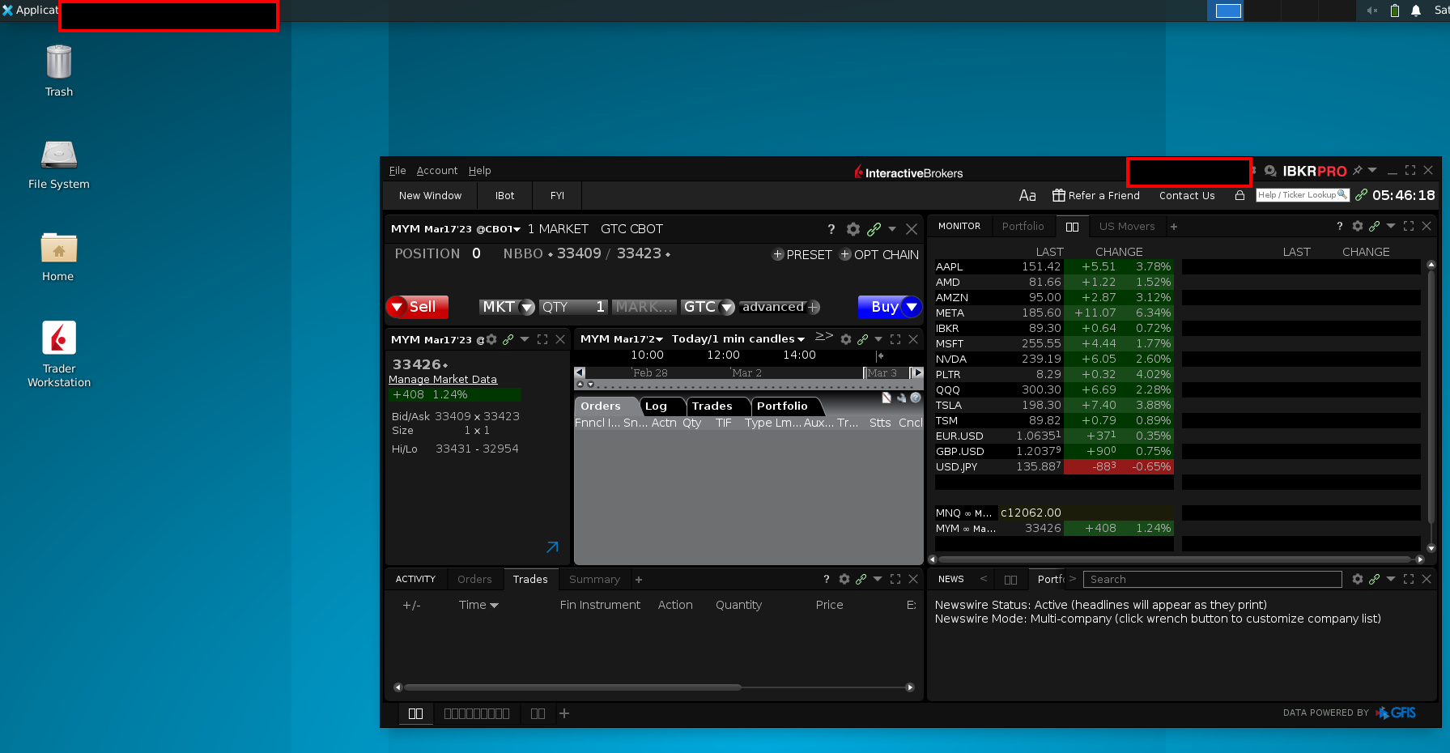Click the quote details panel link icon
This screenshot has width=1450, height=753.
508,339
